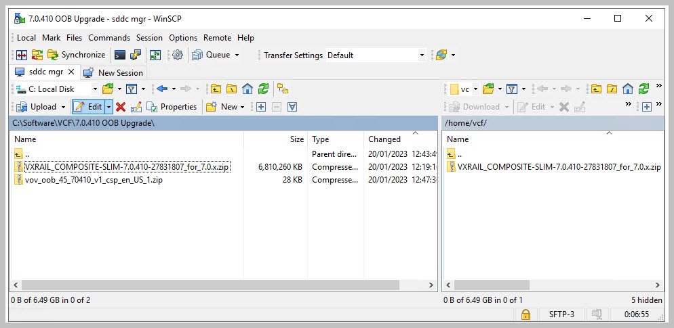
Task: Open the Transfer Settings Default combo box
Action: [x=376, y=55]
